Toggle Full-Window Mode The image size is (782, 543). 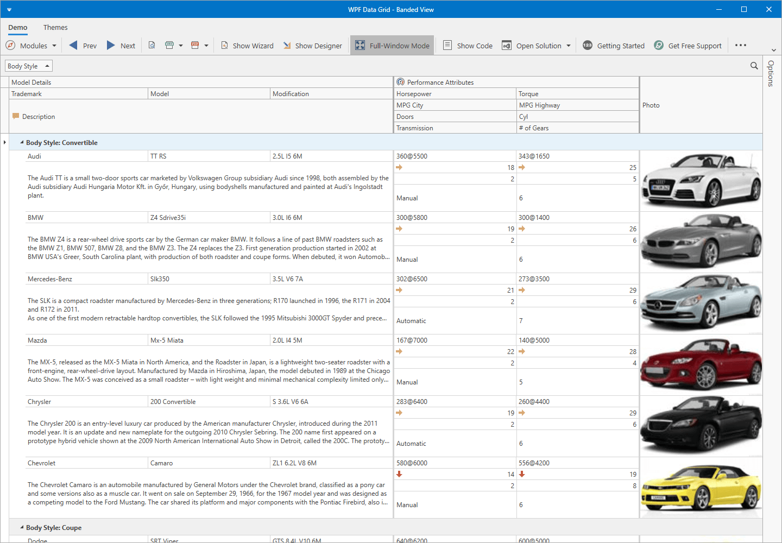coord(392,46)
